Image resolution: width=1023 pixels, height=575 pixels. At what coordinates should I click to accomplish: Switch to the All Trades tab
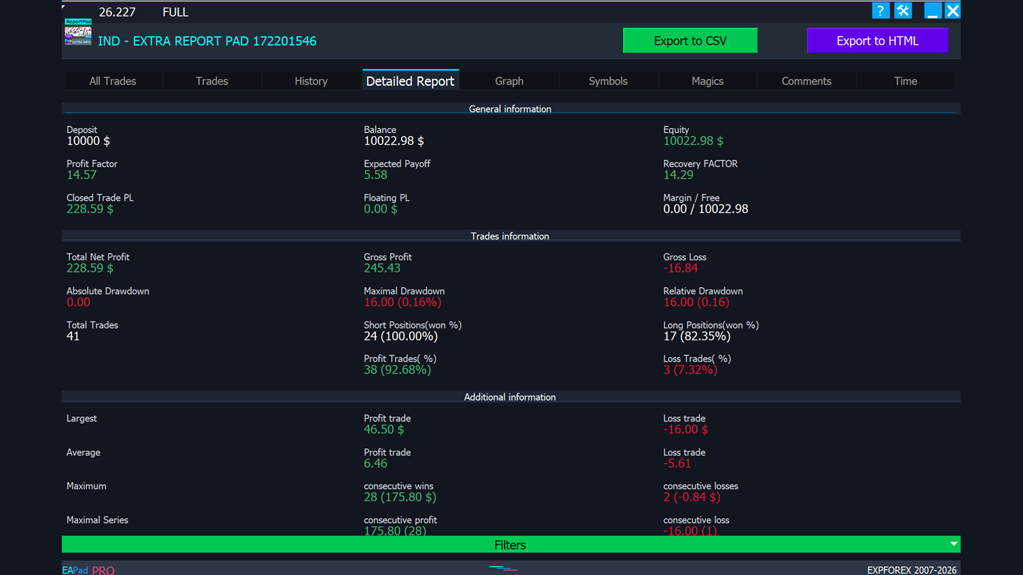point(113,81)
